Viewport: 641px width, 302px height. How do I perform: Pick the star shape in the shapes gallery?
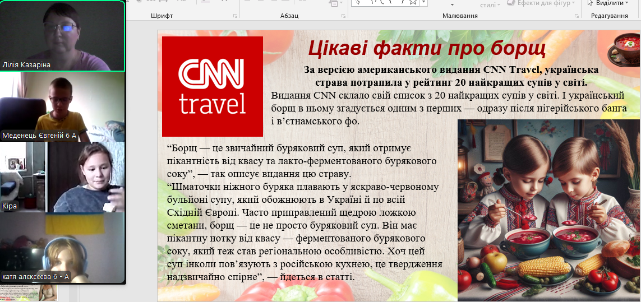point(413,2)
